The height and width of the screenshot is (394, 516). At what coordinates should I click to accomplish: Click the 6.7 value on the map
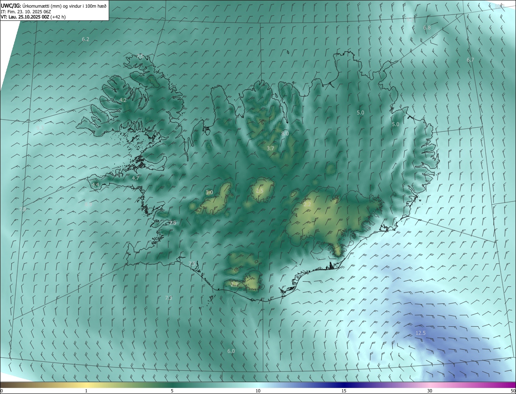point(470,60)
